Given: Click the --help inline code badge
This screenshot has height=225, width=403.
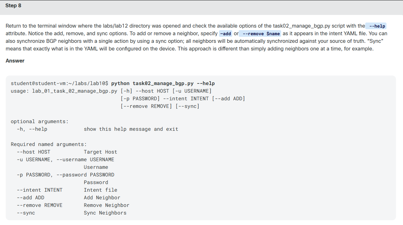Looking at the screenshot, I should (x=376, y=26).
